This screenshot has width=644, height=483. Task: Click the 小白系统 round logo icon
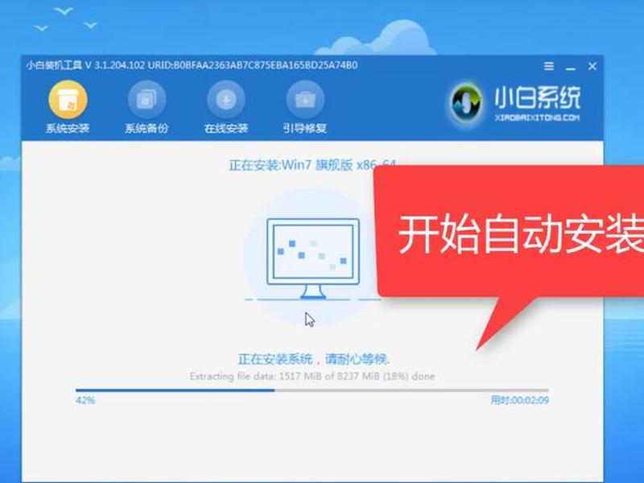(465, 103)
